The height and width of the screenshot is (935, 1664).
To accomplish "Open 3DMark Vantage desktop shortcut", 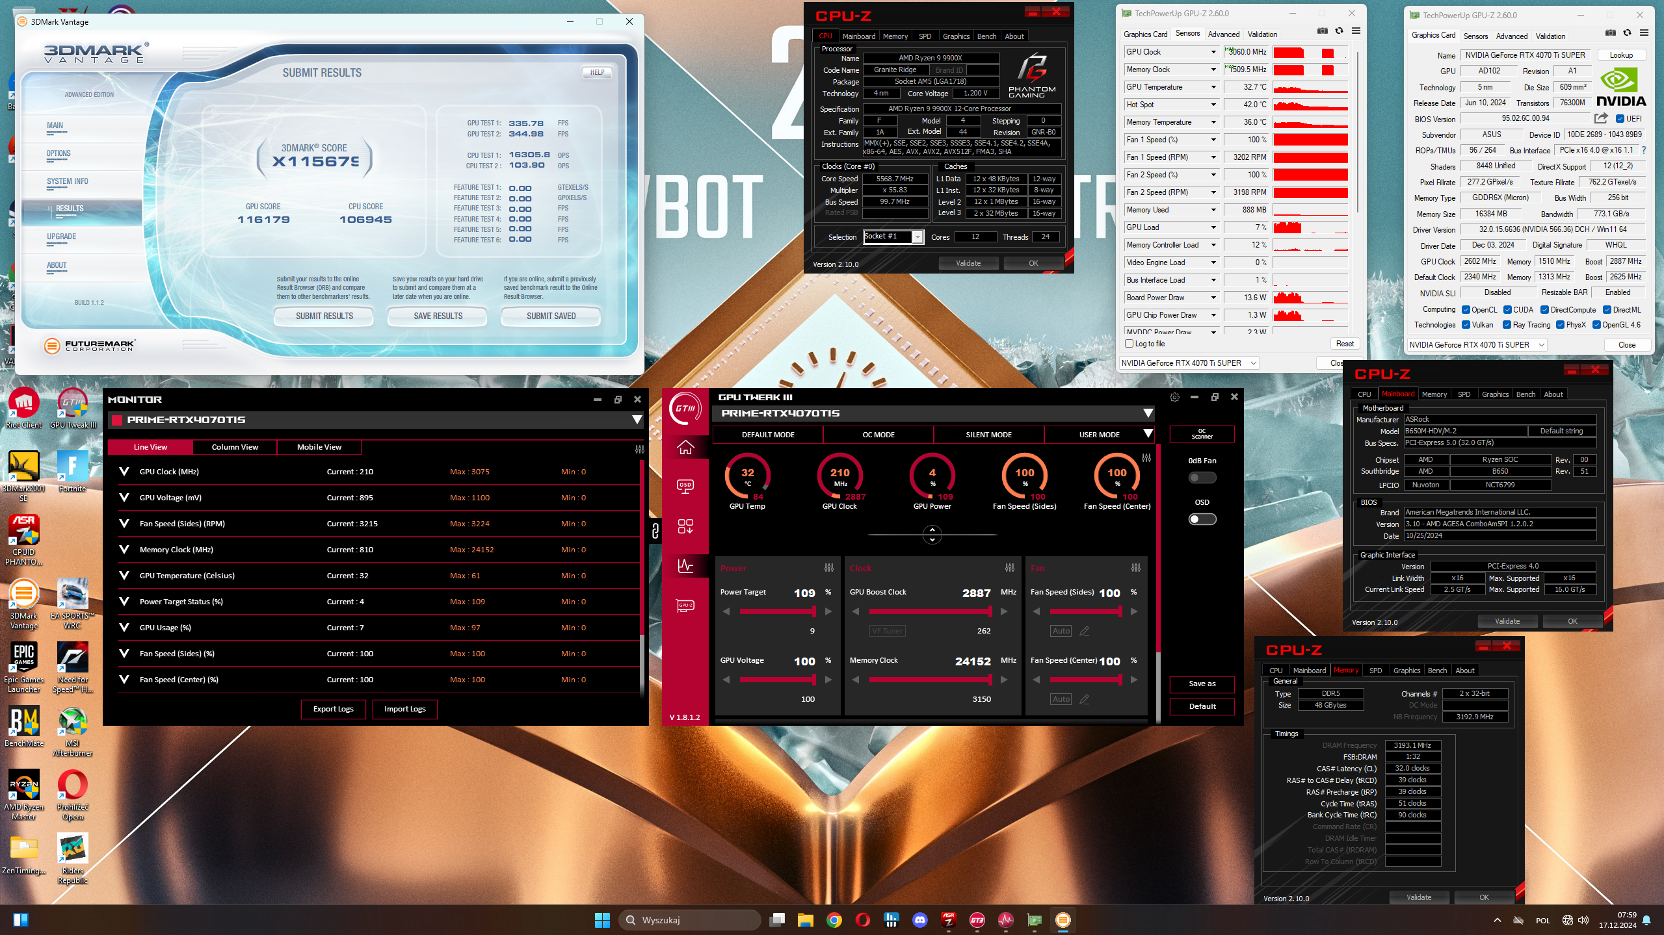I will [24, 604].
